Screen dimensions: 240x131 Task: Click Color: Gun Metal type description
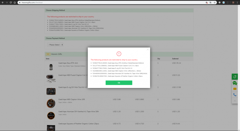(x=72, y=66)
